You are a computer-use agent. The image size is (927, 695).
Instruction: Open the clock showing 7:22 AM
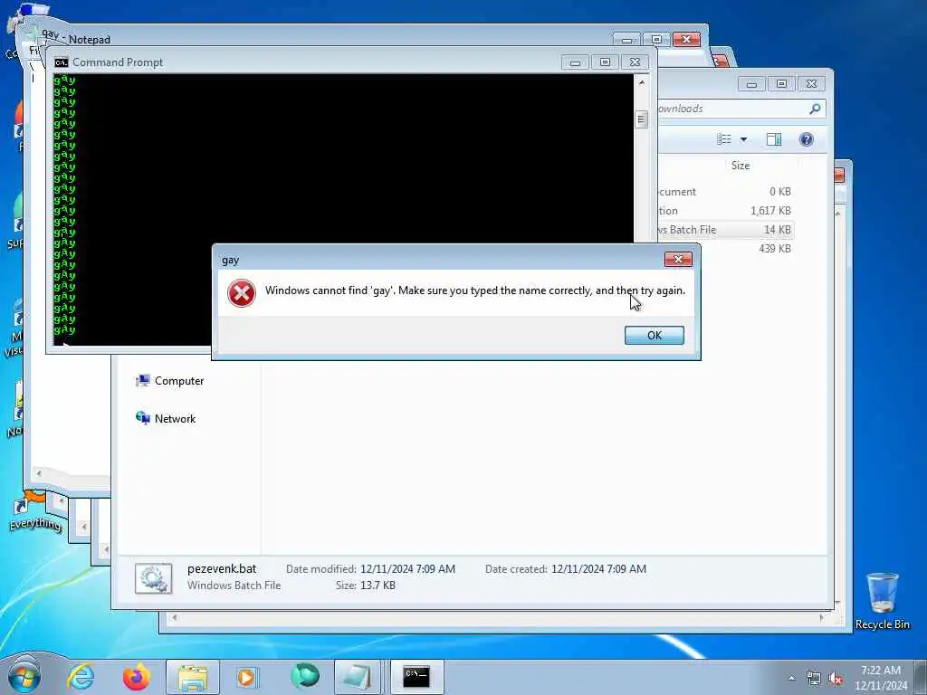pyautogui.click(x=881, y=678)
